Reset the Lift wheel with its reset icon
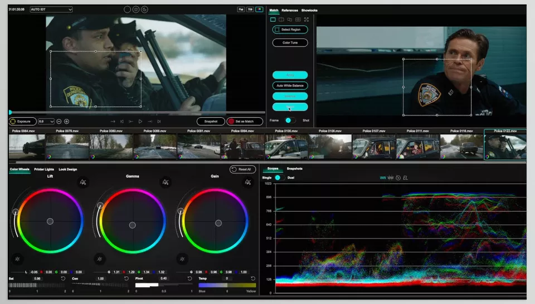The height and width of the screenshot is (304, 535). pos(17,259)
